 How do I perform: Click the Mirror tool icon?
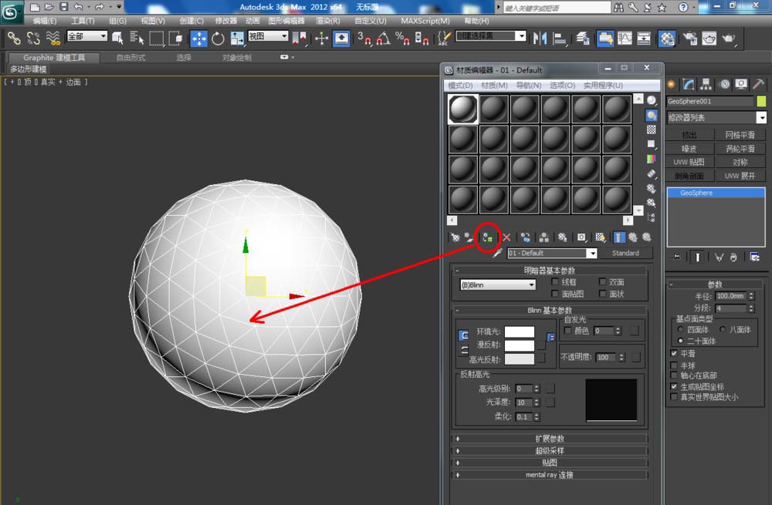click(540, 39)
